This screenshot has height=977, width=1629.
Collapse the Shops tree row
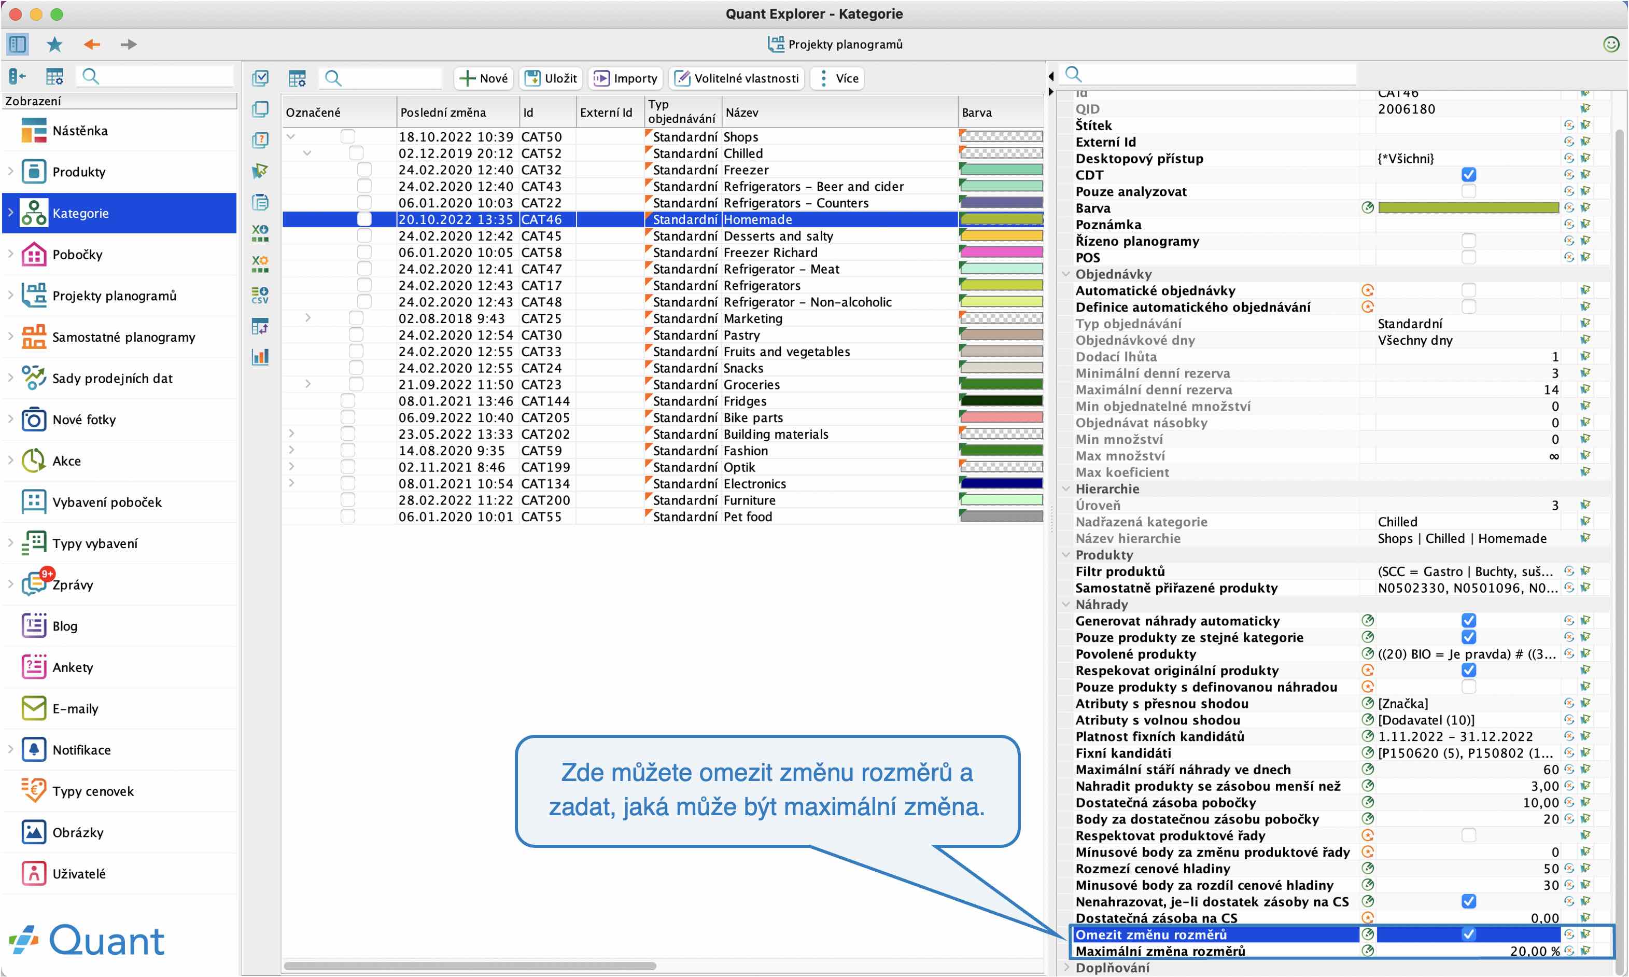click(x=291, y=136)
